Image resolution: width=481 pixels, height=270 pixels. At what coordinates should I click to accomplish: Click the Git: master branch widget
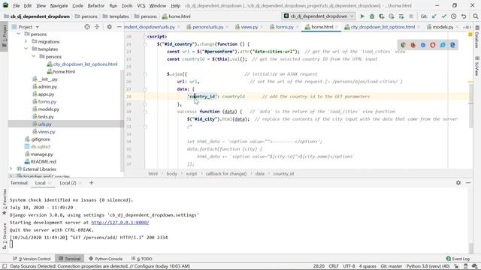[x=391, y=266]
